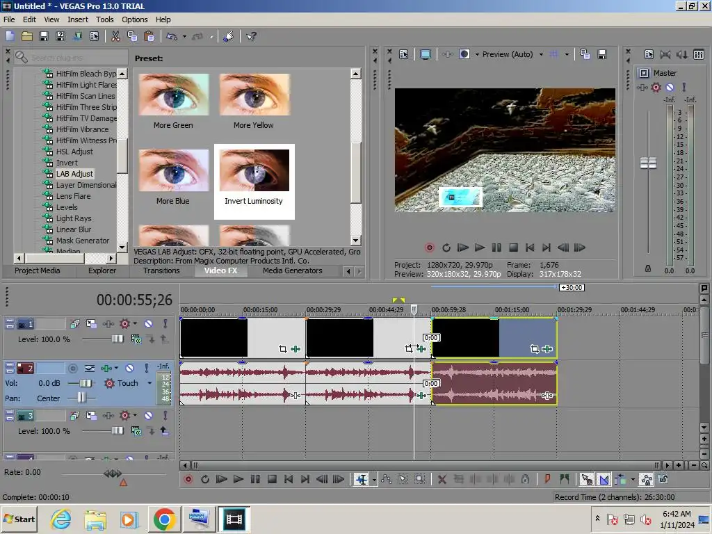This screenshot has height=534, width=712.
Task: Create a new project with toolbar icon
Action: 10,36
